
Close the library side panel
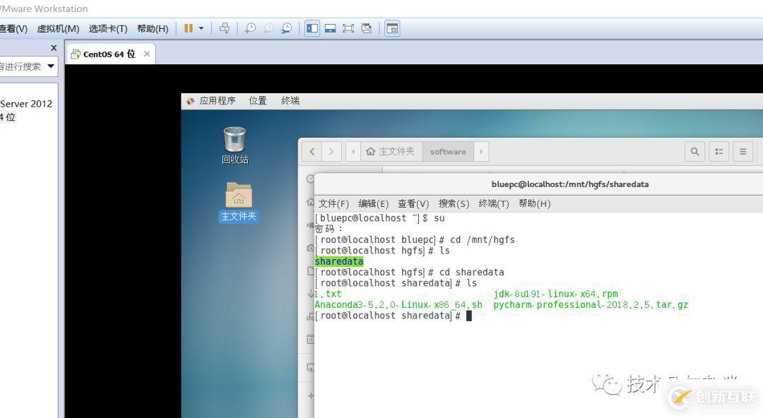54,48
